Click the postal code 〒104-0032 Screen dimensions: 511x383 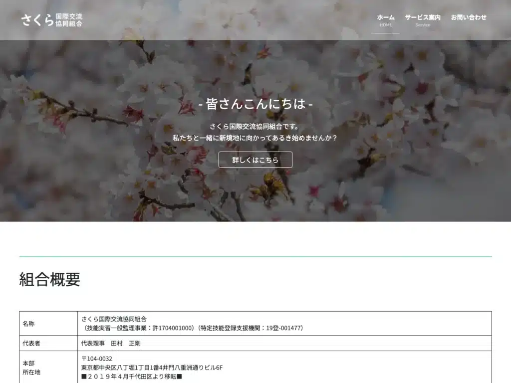pos(97,359)
